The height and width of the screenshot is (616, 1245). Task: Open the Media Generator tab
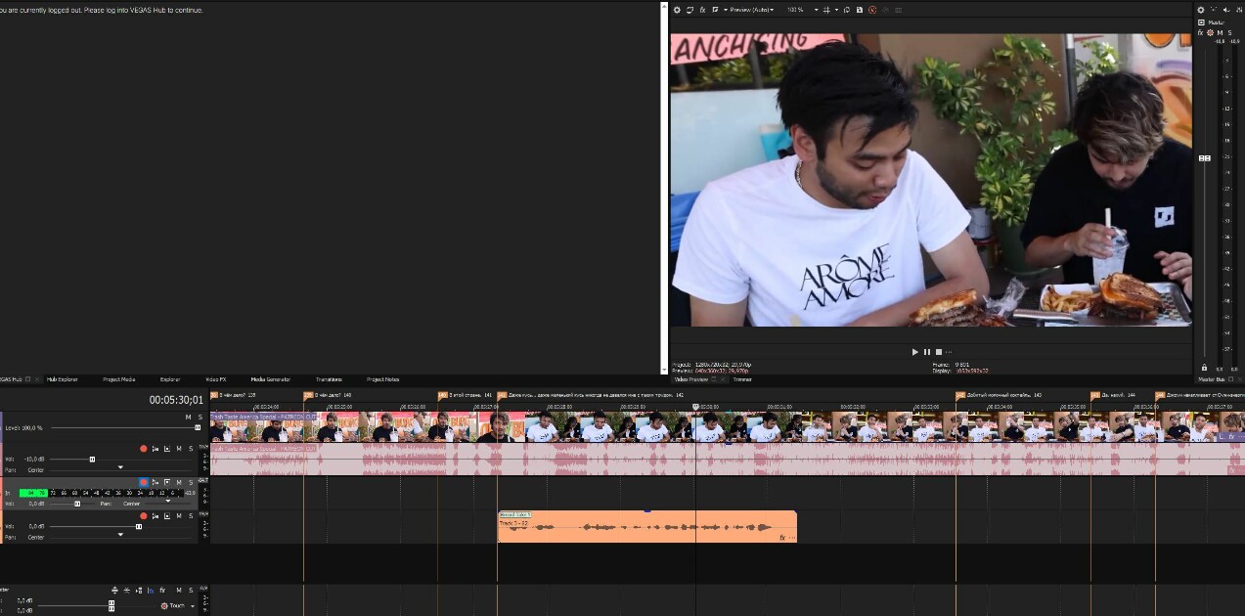click(x=271, y=379)
